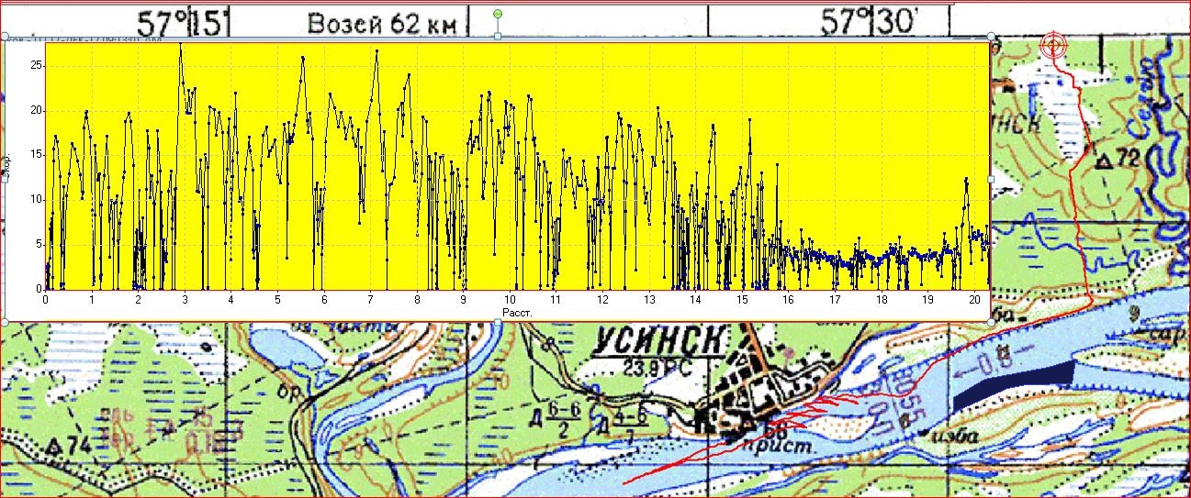Click the chart's right-middle resize handle

tap(991, 179)
